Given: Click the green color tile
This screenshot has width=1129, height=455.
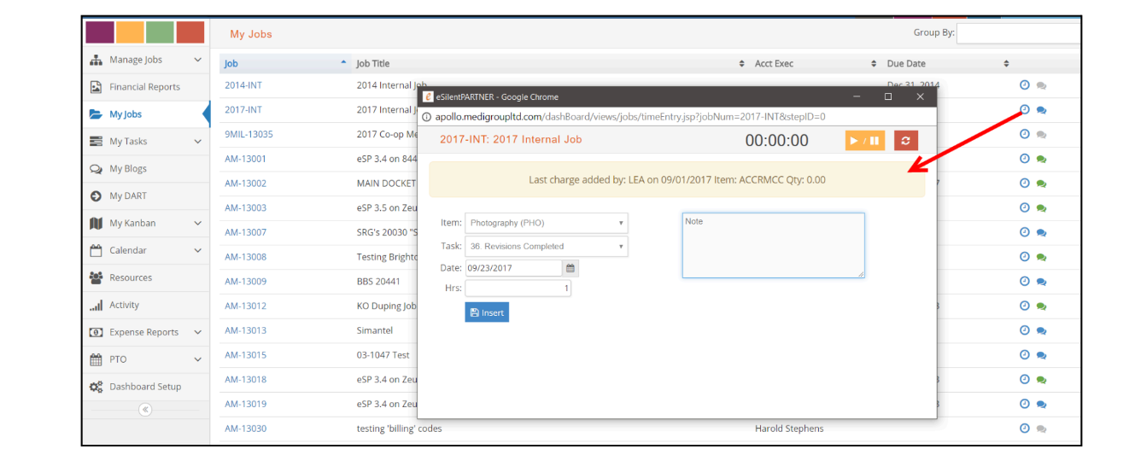Looking at the screenshot, I should (x=160, y=32).
